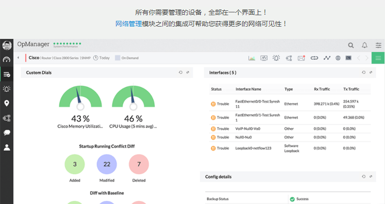Screen dimensions: 385x204
Task: Open the user avatar profile picture
Action: [x=7, y=46]
